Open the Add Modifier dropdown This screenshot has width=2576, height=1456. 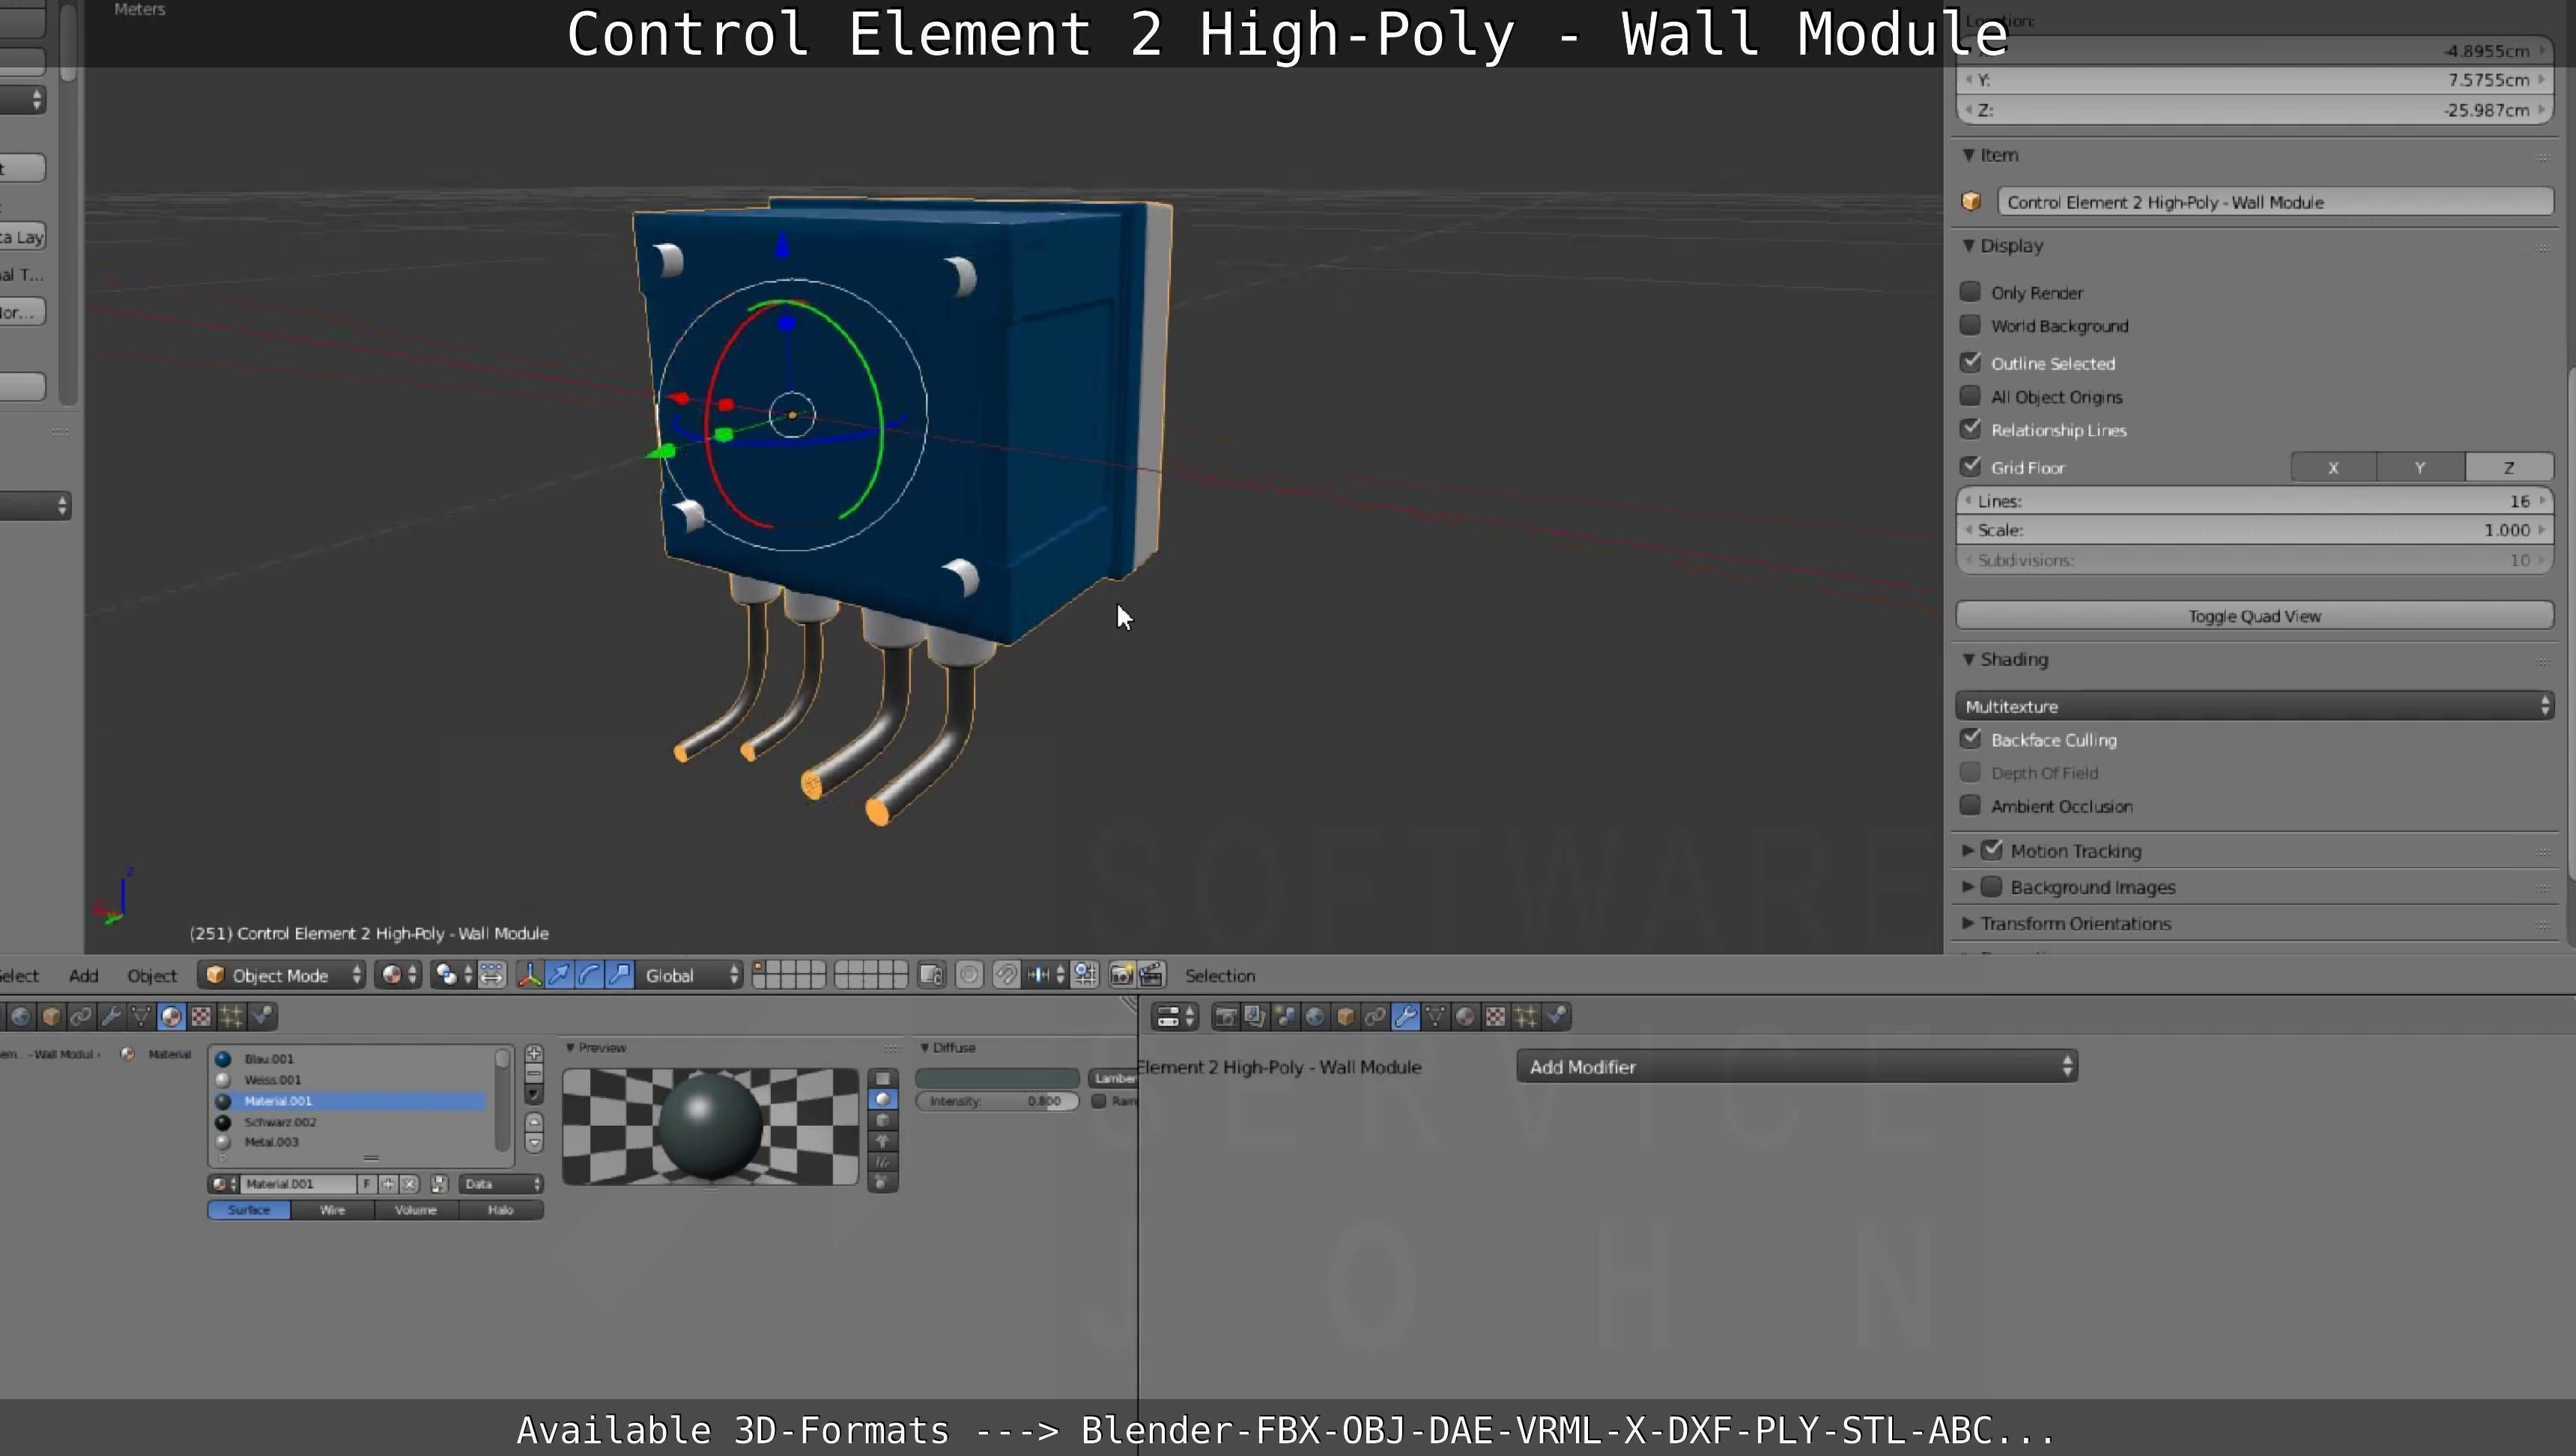[x=1796, y=1066]
